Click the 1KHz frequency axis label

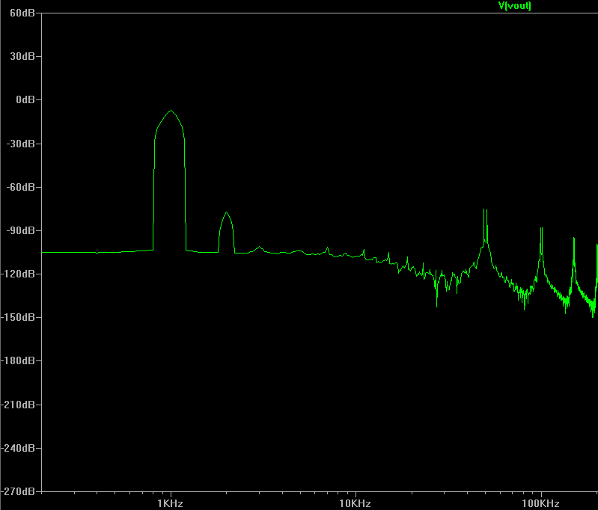tap(171, 503)
